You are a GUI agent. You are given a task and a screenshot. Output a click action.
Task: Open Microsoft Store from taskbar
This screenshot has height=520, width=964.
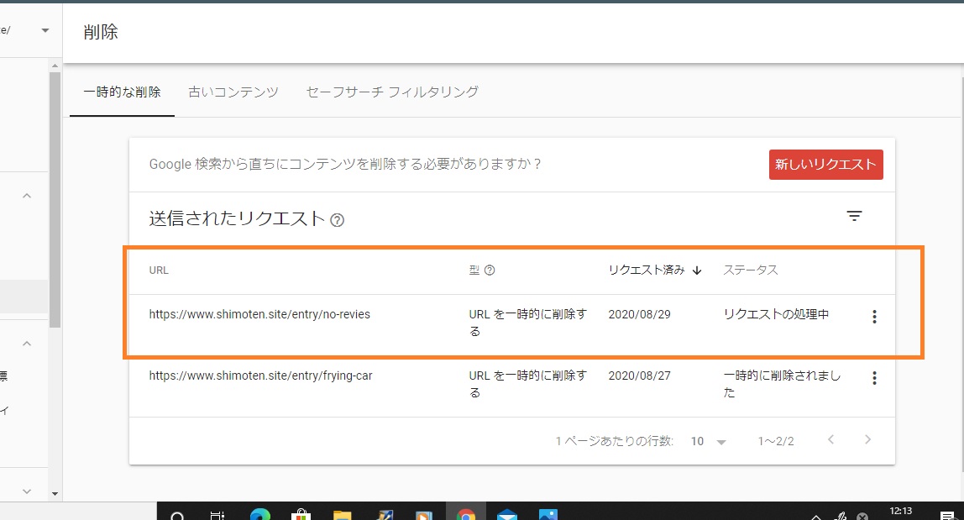(x=301, y=514)
